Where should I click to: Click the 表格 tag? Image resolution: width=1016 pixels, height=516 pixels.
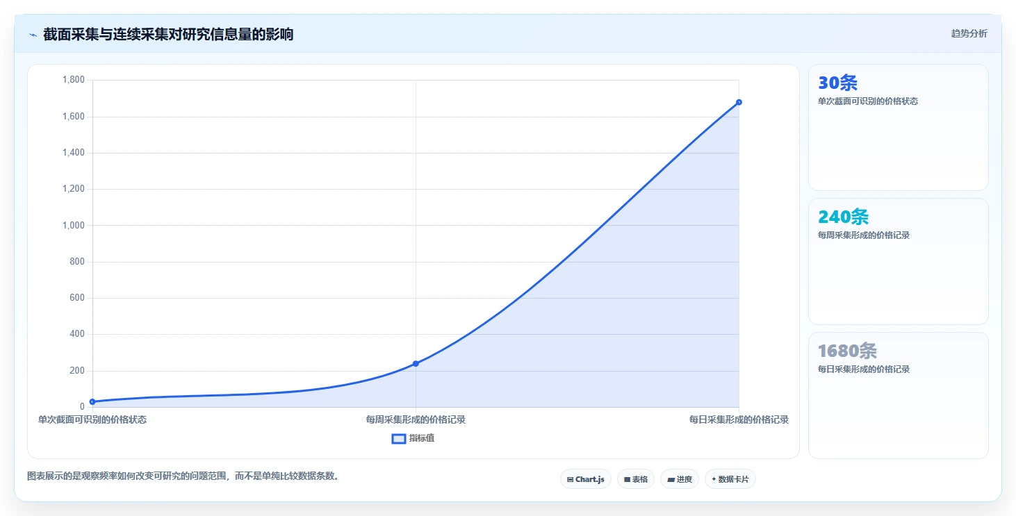pos(636,479)
